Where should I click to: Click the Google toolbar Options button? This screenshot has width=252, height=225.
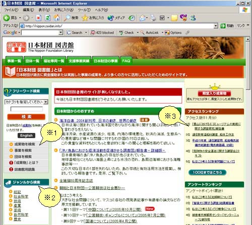coord(173,33)
